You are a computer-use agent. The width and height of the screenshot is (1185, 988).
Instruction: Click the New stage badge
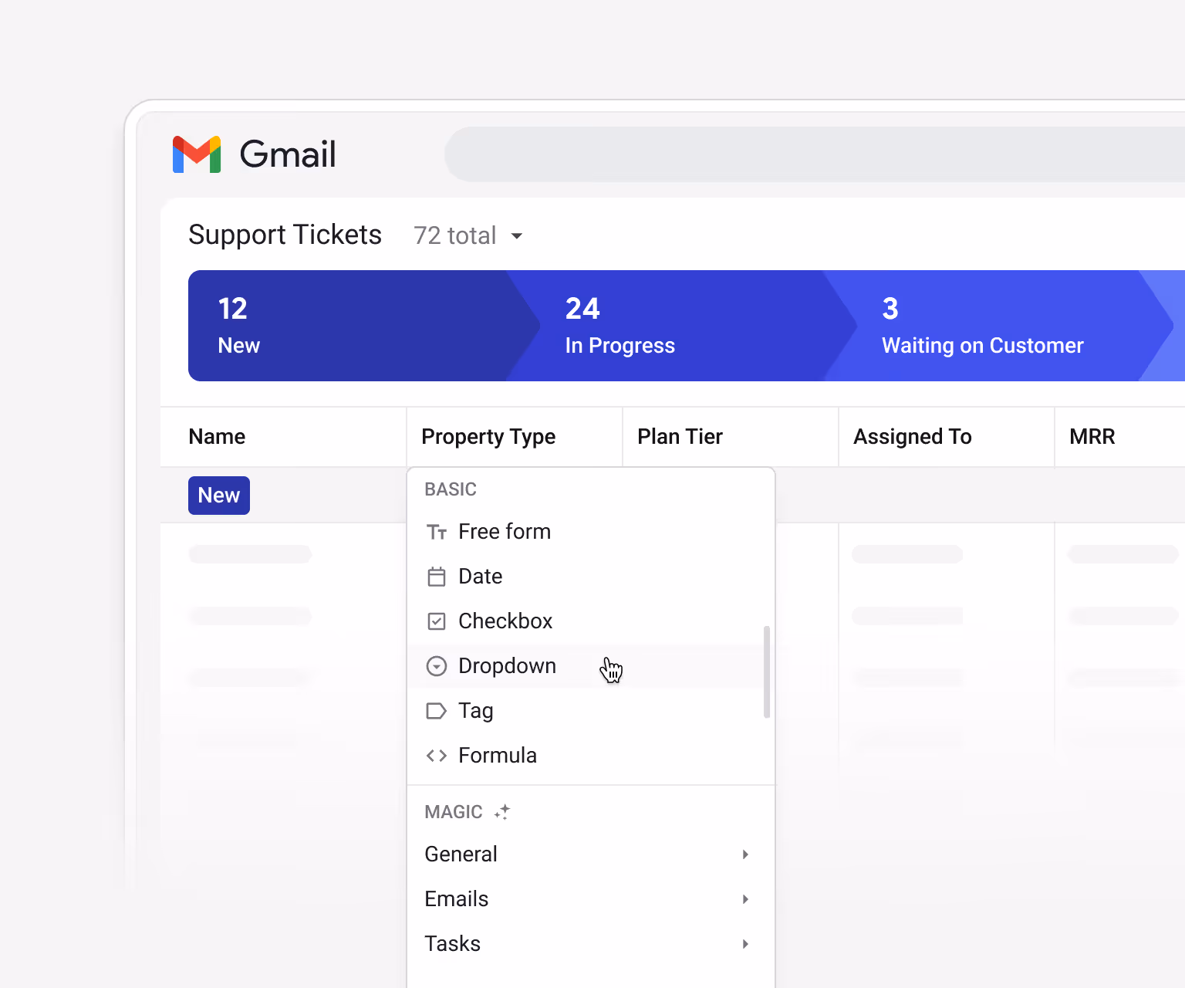point(219,496)
